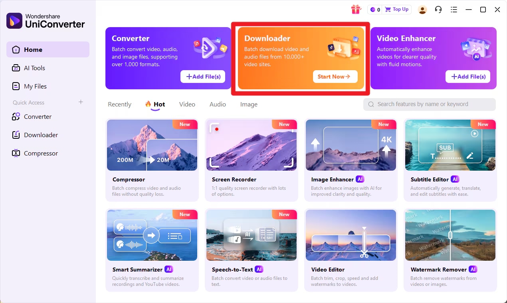The image size is (507, 303).
Task: Select the Audio tab
Action: (218, 104)
